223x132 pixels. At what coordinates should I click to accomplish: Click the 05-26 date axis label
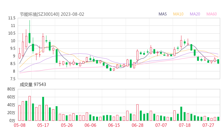pos(67,125)
